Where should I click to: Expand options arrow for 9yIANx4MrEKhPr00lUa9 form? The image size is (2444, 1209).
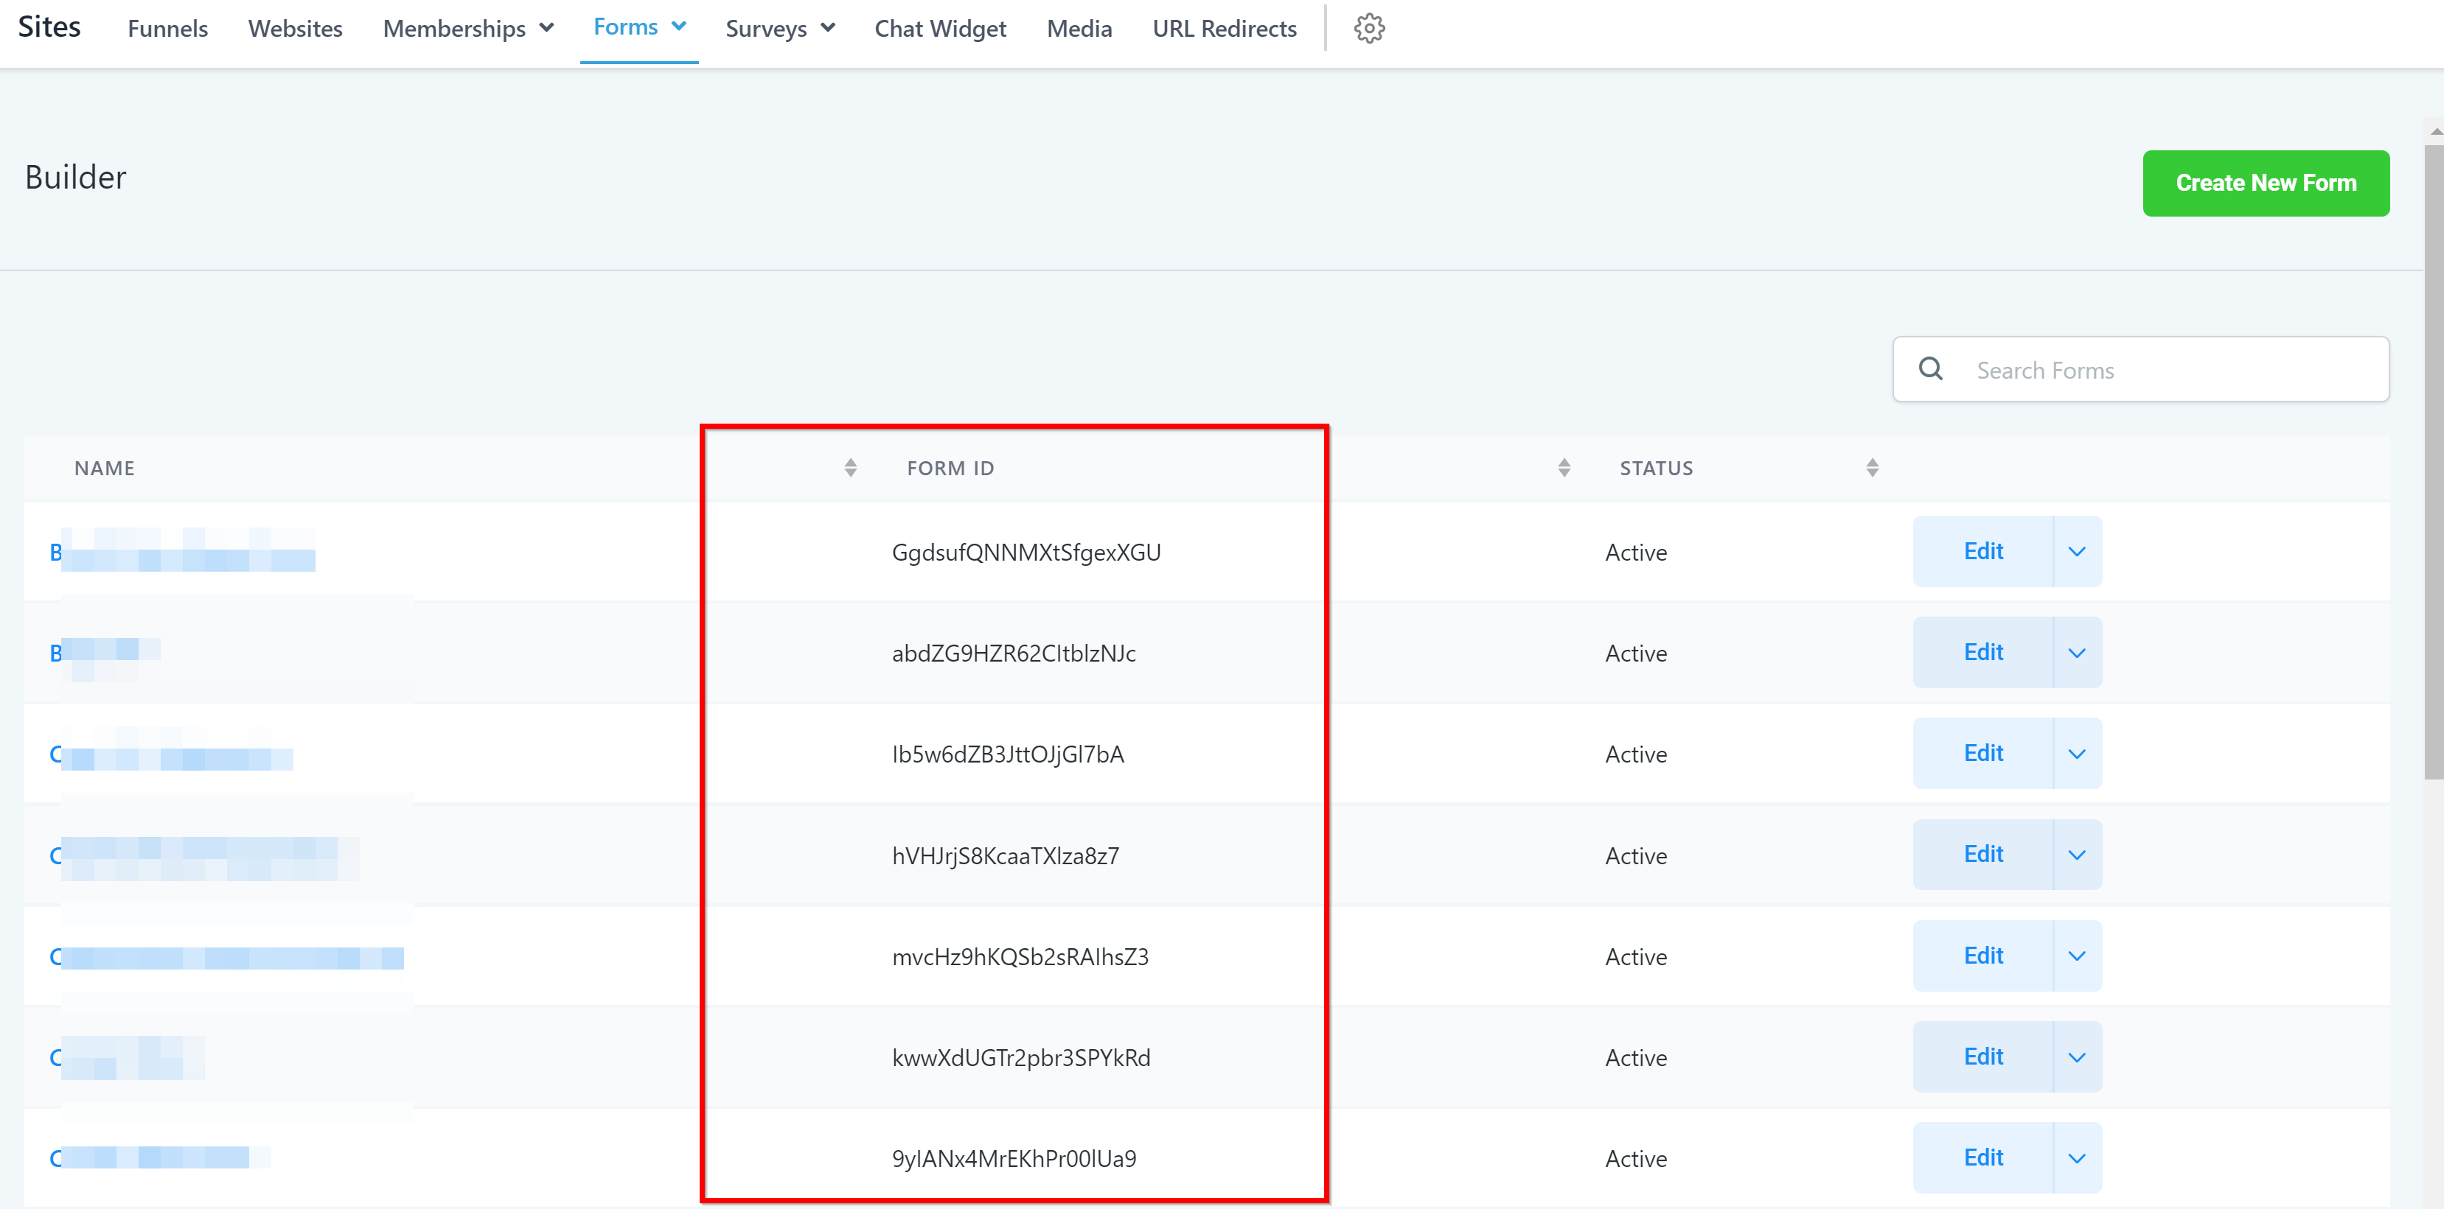pyautogui.click(x=2076, y=1157)
